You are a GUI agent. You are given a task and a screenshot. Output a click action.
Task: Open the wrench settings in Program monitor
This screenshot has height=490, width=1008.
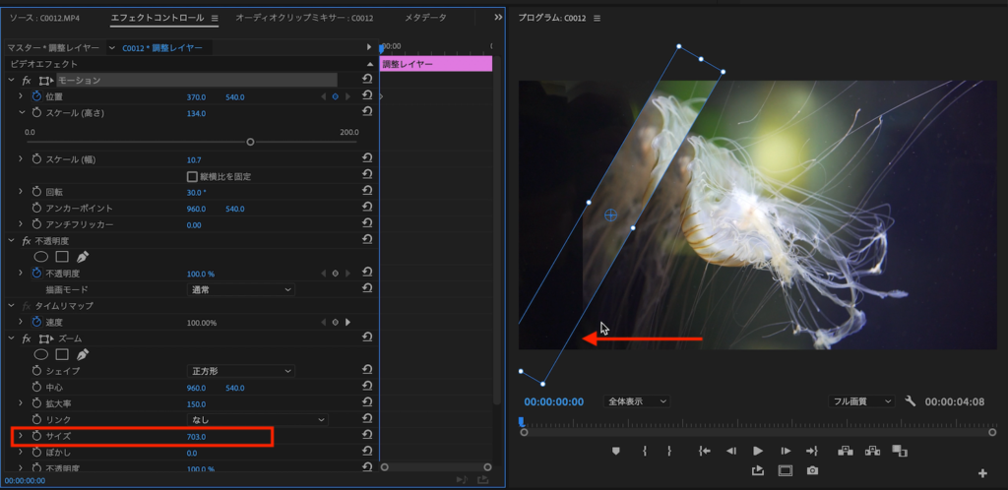click(911, 401)
